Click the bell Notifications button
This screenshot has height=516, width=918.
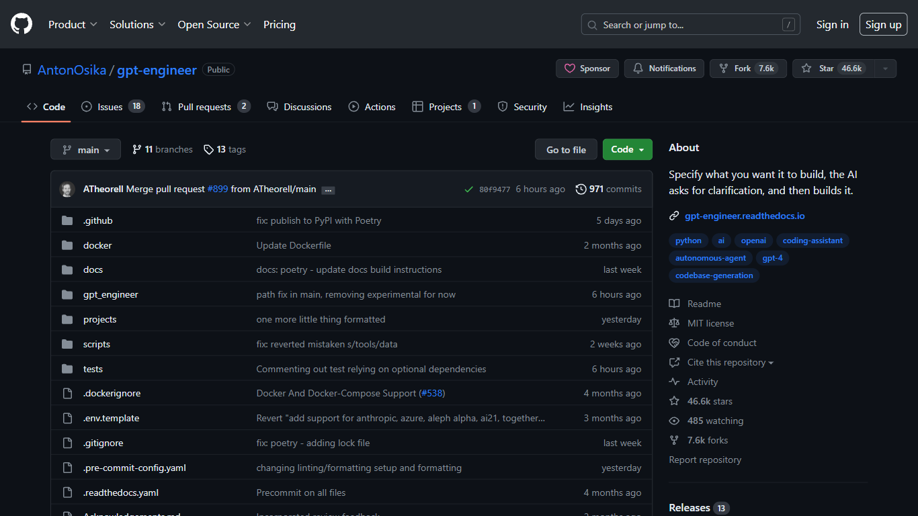click(x=664, y=69)
